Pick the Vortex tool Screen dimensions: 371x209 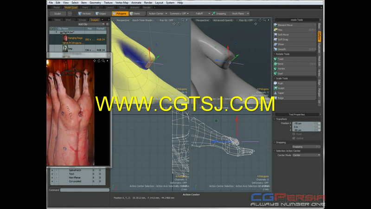pyautogui.click(x=295, y=69)
